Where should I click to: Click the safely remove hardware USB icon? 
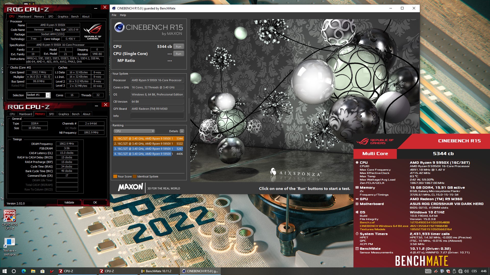coord(454,271)
